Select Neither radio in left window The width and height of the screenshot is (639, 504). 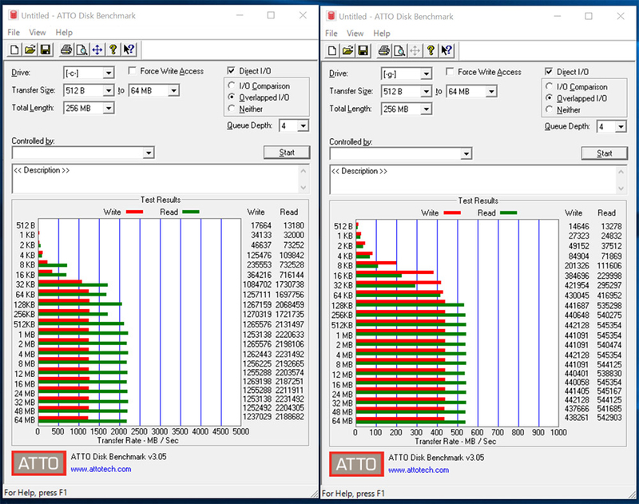pyautogui.click(x=232, y=109)
